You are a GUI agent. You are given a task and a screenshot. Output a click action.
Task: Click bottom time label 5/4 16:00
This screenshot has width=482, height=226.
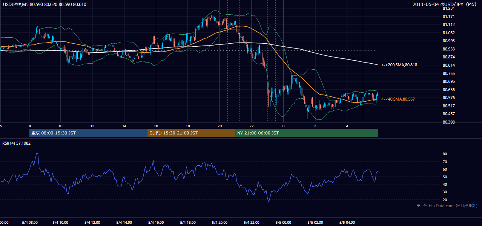pyautogui.click(x=156, y=223)
